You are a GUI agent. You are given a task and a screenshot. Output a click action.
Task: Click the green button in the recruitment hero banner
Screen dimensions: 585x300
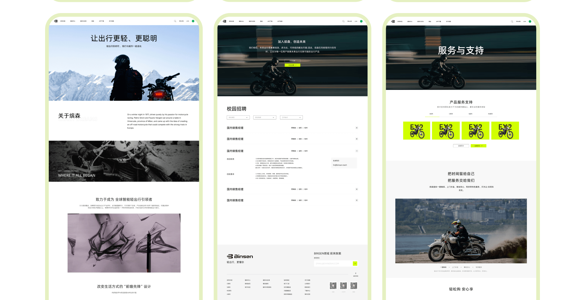292,65
